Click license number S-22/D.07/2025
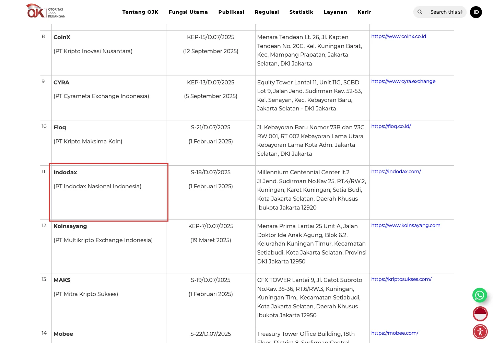 (x=211, y=334)
